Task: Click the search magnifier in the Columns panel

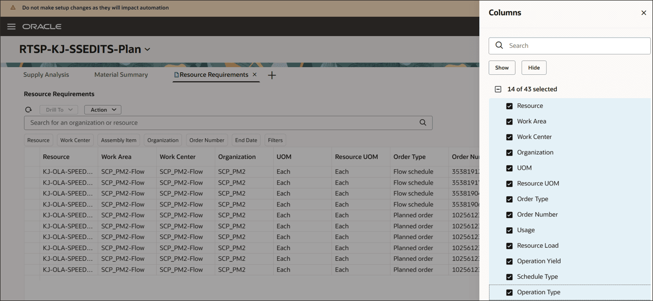Action: [499, 45]
